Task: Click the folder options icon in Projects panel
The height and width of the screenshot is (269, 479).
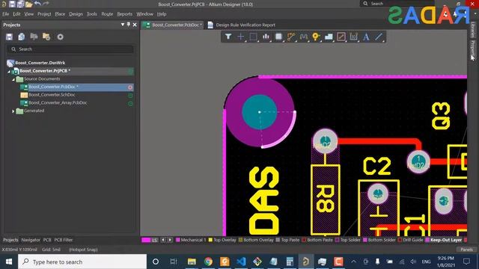Action: (46, 37)
